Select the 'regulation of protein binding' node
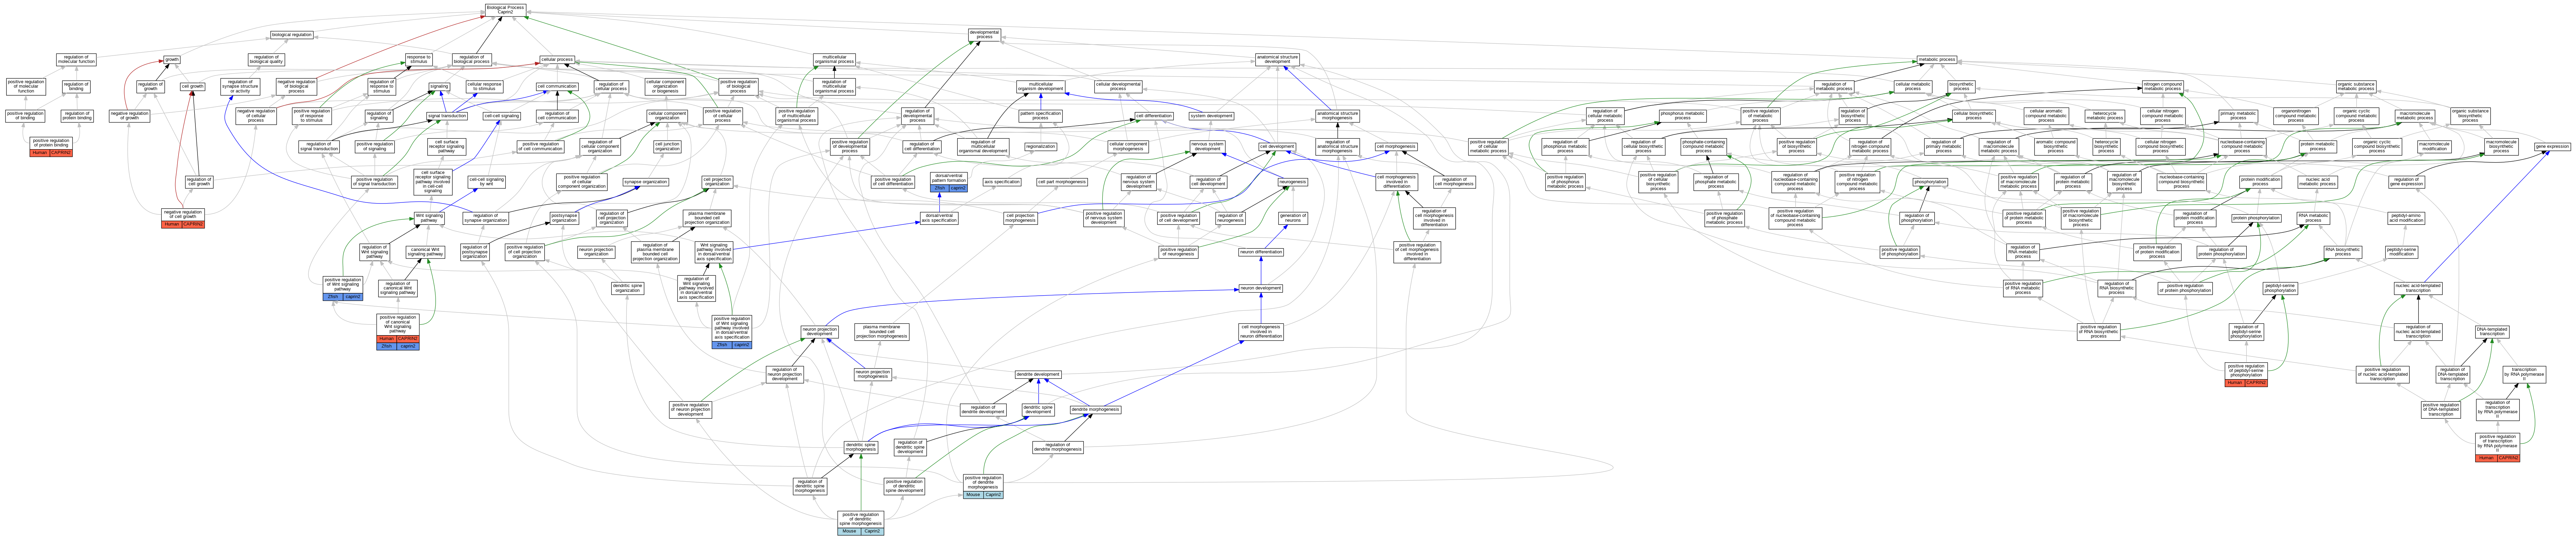Screen dimensions: 2576x539 pyautogui.click(x=77, y=116)
